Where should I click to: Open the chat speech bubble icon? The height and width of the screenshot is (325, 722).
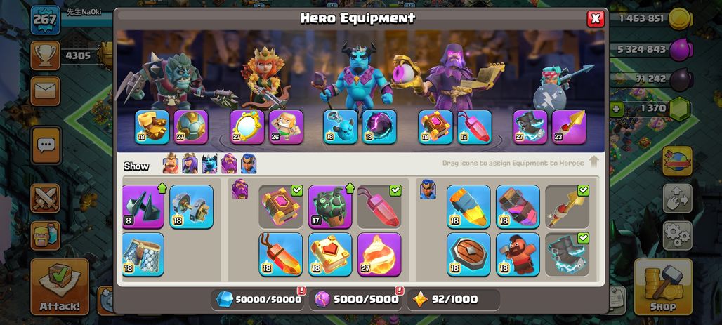tap(46, 145)
